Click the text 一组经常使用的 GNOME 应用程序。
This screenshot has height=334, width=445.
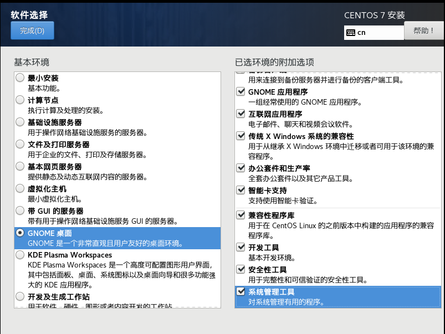click(x=305, y=102)
